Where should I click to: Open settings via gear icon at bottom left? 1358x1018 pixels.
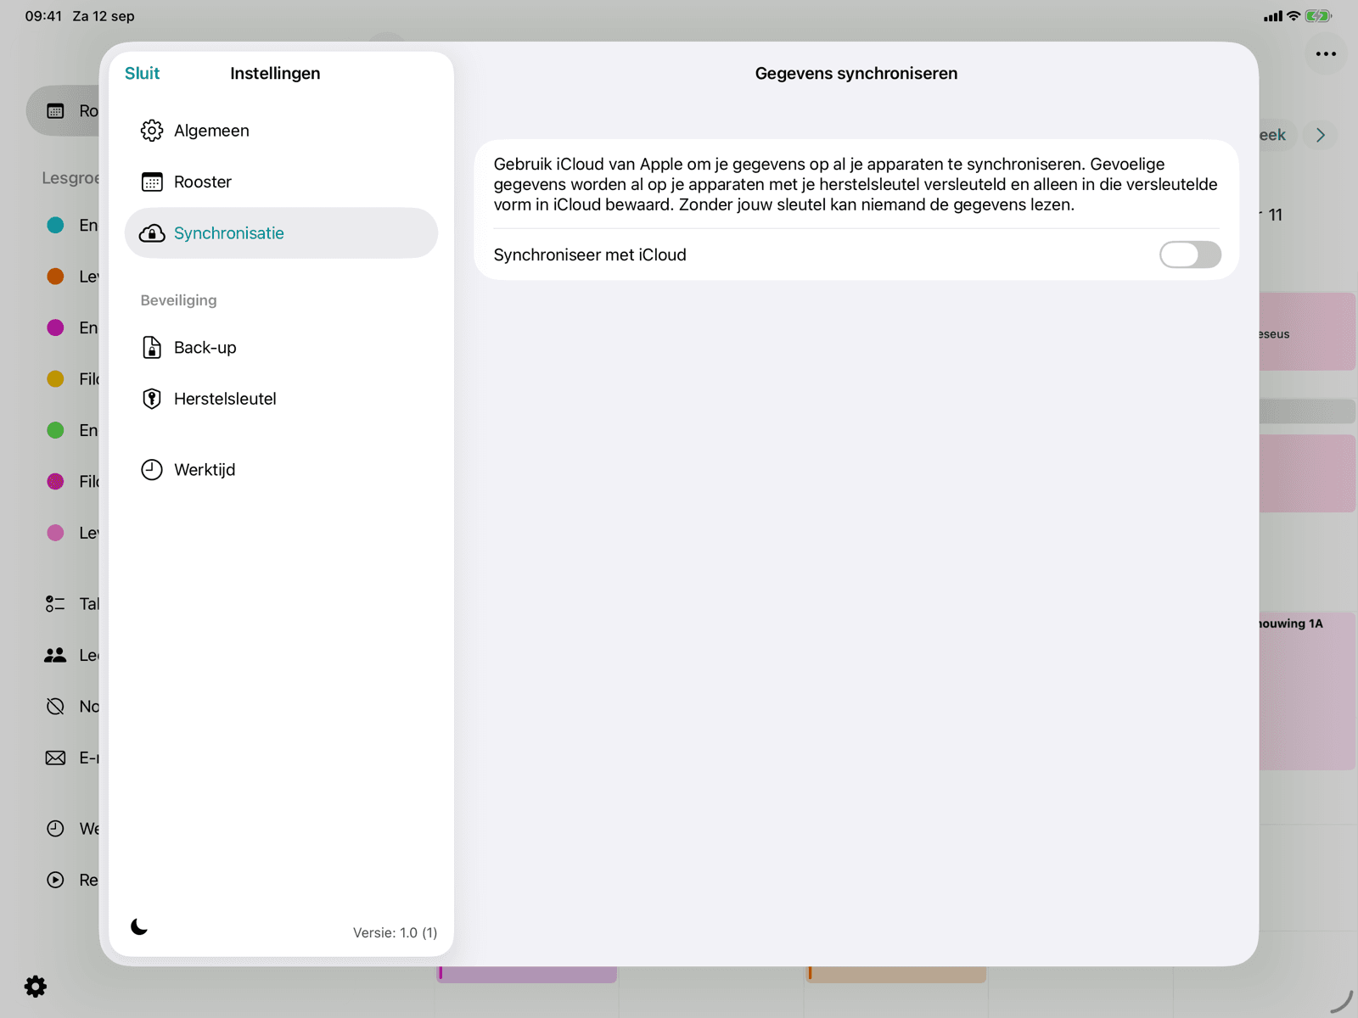tap(36, 987)
